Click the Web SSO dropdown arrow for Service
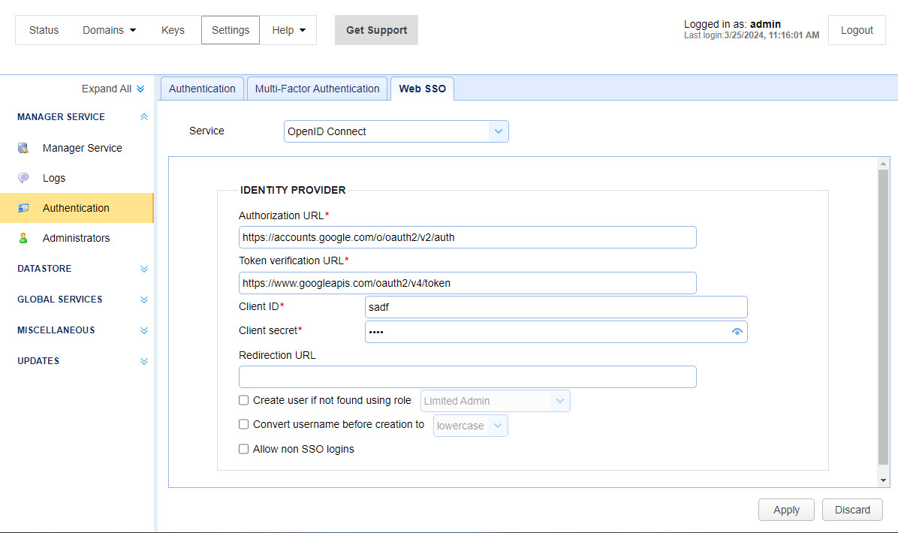This screenshot has height=533, width=898. click(498, 131)
